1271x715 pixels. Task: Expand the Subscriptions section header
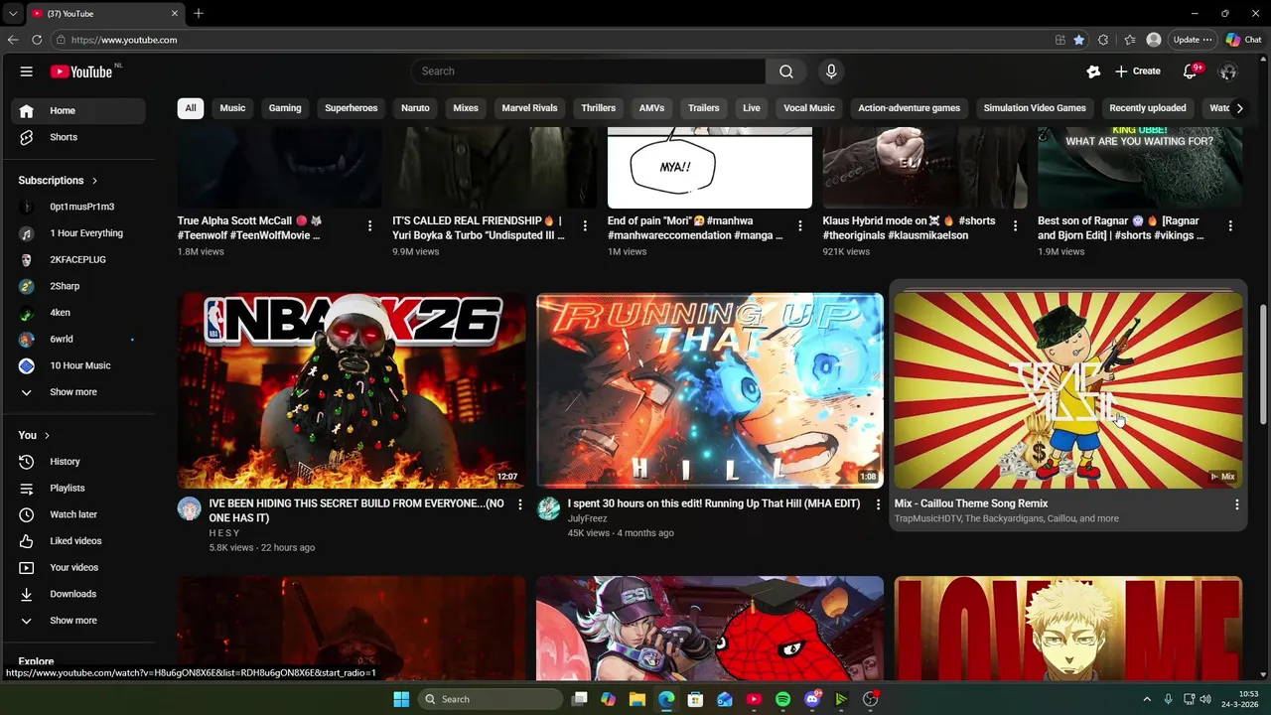tap(59, 181)
